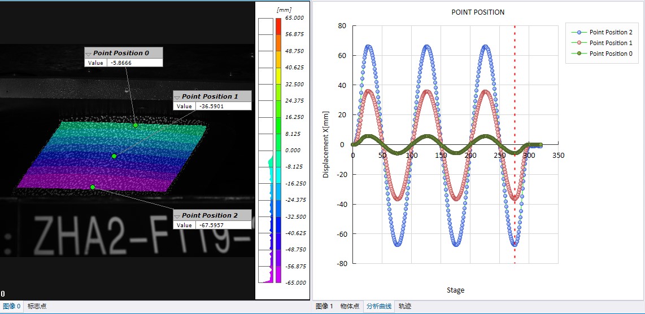Collapse the Point Position 1 label triangle

177,97
